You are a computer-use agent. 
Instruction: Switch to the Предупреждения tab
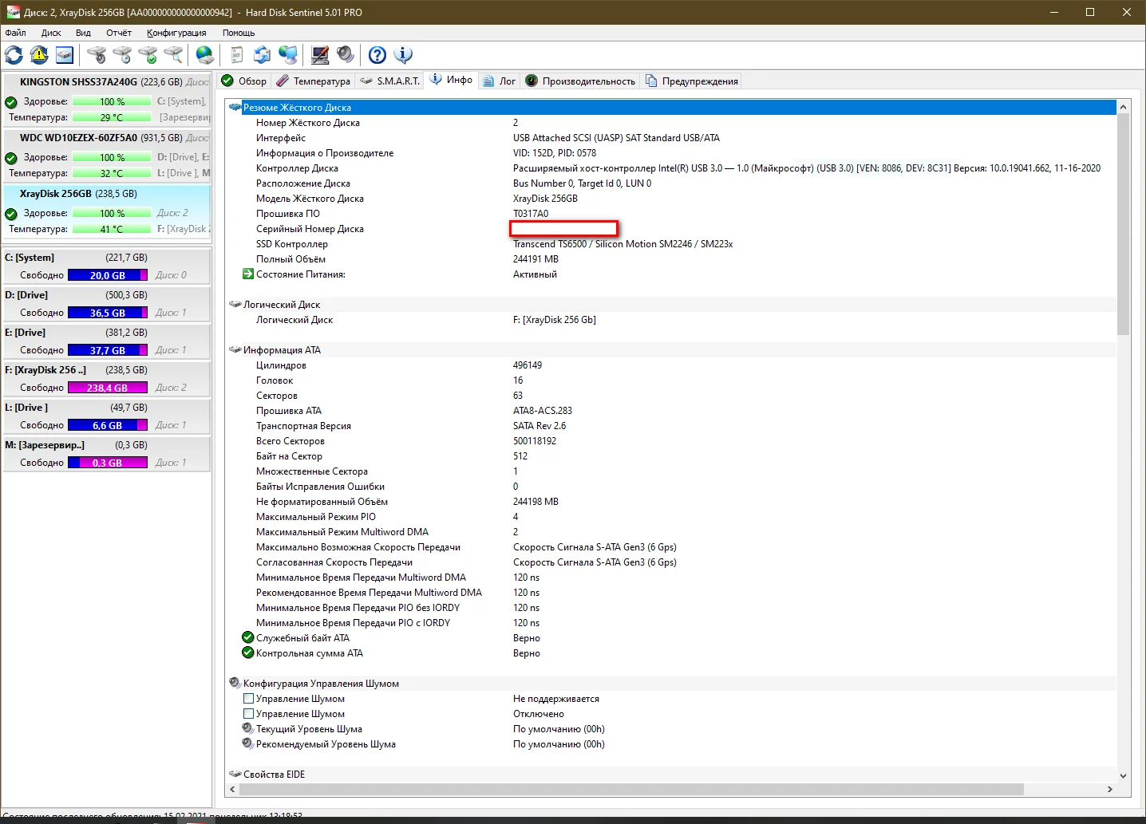[x=692, y=81]
